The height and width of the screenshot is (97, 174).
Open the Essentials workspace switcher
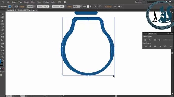[x=139, y=2]
